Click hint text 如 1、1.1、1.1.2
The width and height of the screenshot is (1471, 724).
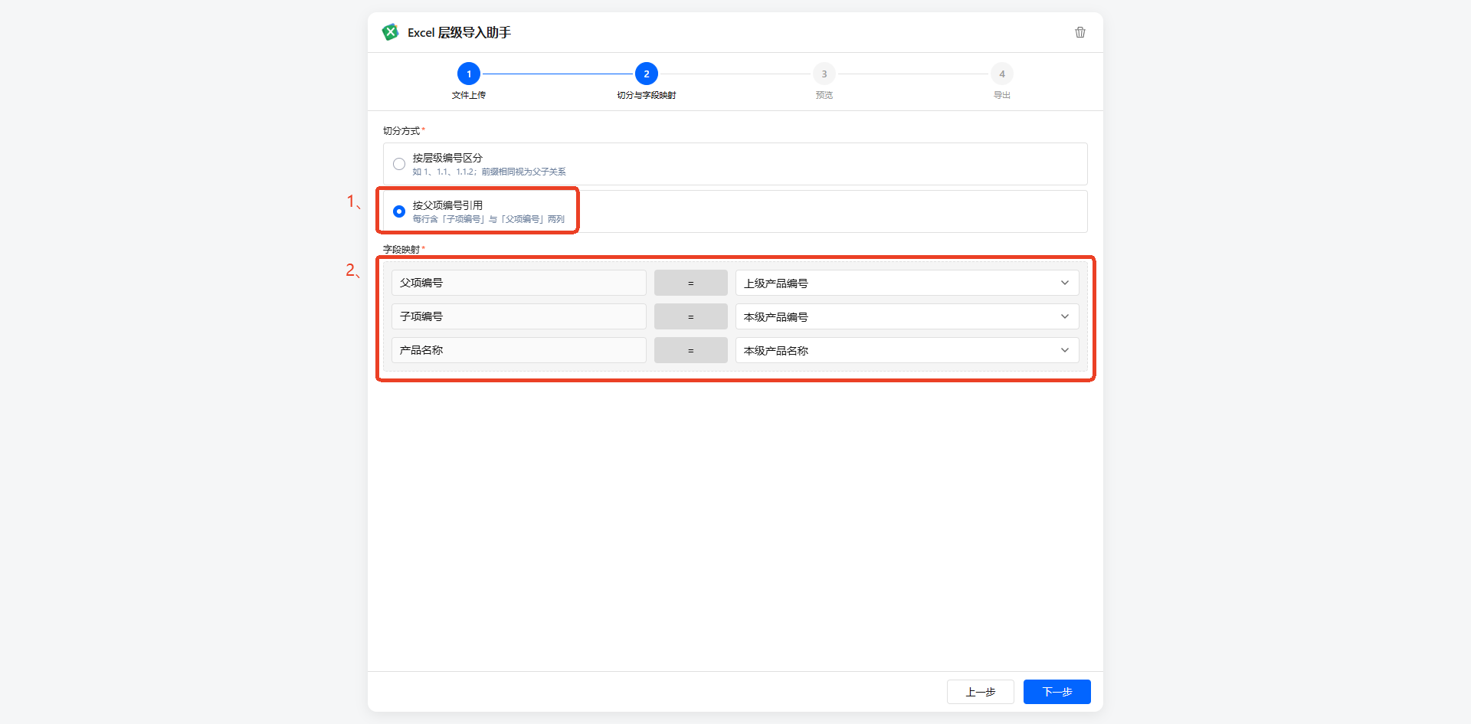coord(444,172)
